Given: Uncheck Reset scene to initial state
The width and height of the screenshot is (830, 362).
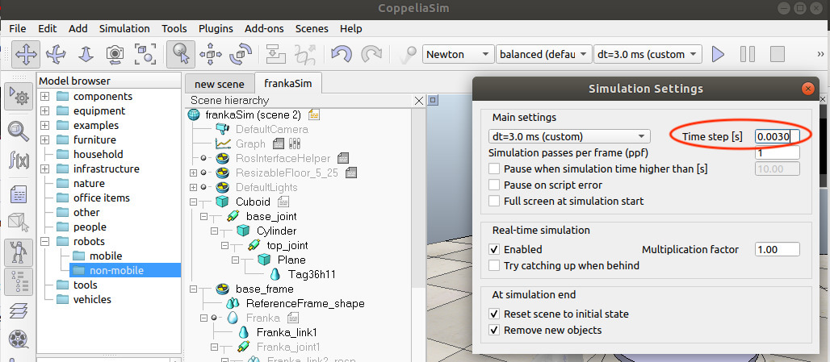Looking at the screenshot, I should [494, 314].
